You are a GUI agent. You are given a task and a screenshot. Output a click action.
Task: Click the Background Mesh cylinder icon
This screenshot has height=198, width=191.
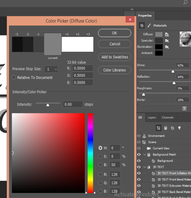click(149, 154)
